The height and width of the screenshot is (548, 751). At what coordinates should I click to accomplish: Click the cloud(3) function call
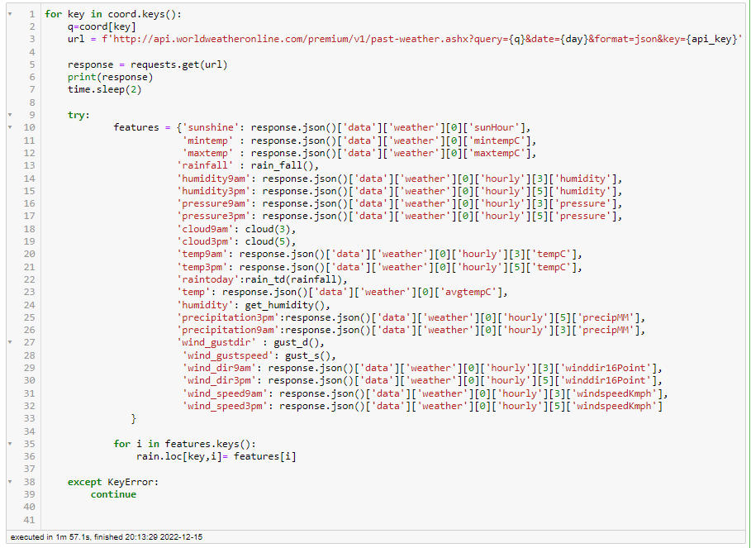point(268,229)
